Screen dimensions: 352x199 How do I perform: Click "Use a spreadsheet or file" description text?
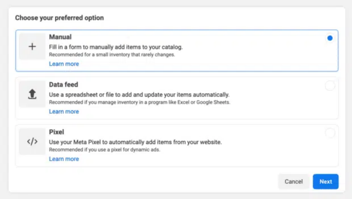139,95
